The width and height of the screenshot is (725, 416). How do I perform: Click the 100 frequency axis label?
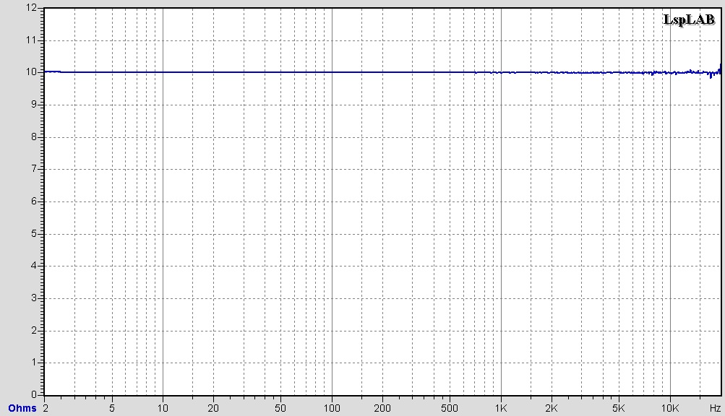[332, 409]
